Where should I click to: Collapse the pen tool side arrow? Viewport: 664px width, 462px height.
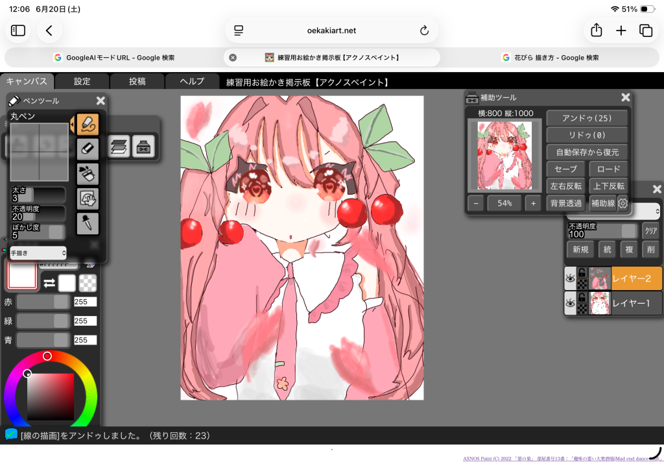tap(72, 124)
